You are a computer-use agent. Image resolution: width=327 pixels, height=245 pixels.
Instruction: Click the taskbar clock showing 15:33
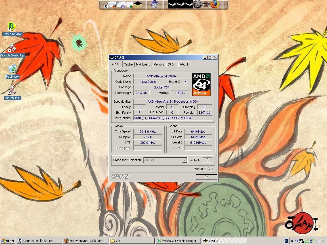[320, 241]
